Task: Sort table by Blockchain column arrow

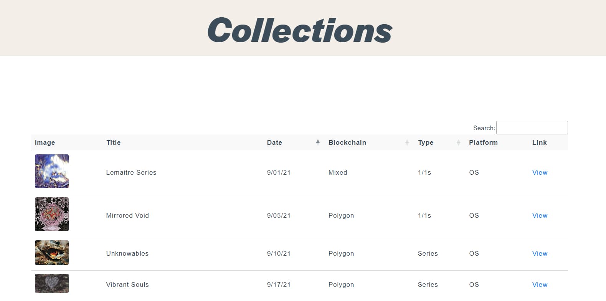Action: (x=407, y=142)
